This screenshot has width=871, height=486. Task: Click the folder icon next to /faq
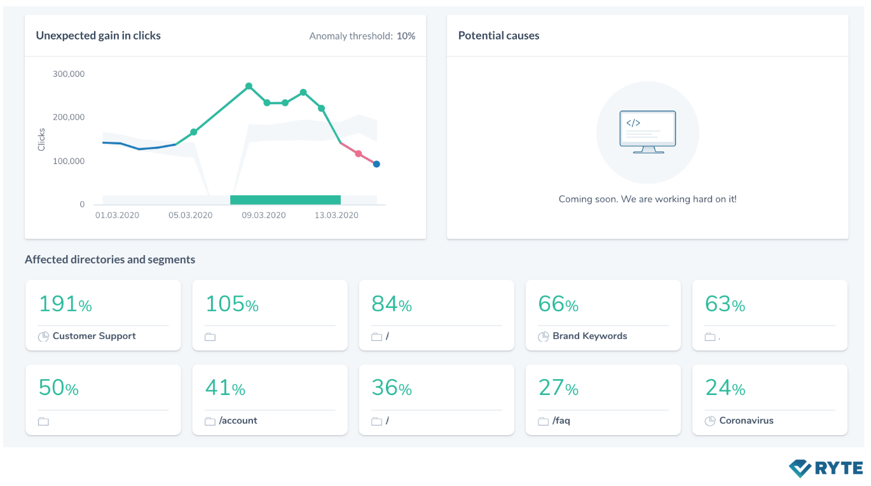543,422
